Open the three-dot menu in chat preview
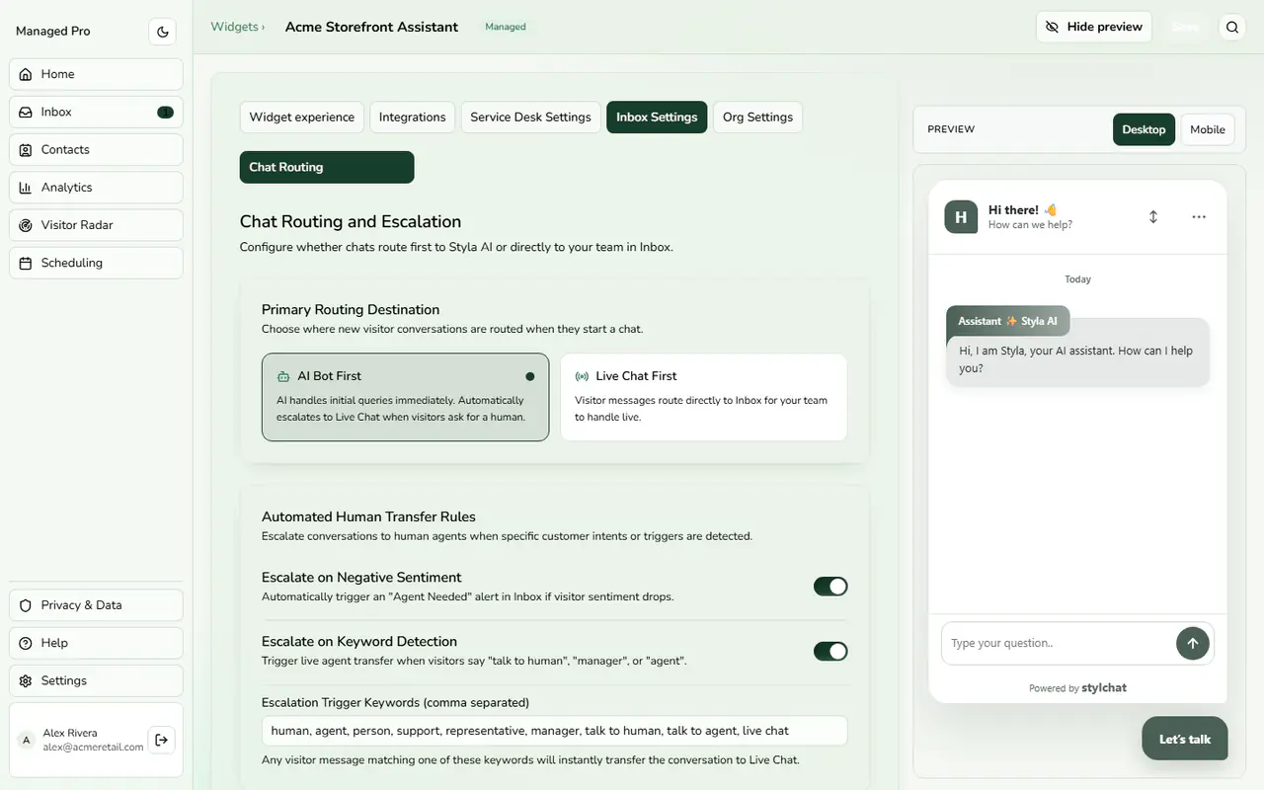The width and height of the screenshot is (1264, 790). (x=1199, y=216)
